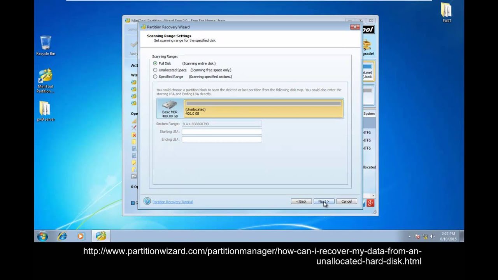Click the network tray icon
Viewport: 498px width, 280px height.
click(x=425, y=236)
